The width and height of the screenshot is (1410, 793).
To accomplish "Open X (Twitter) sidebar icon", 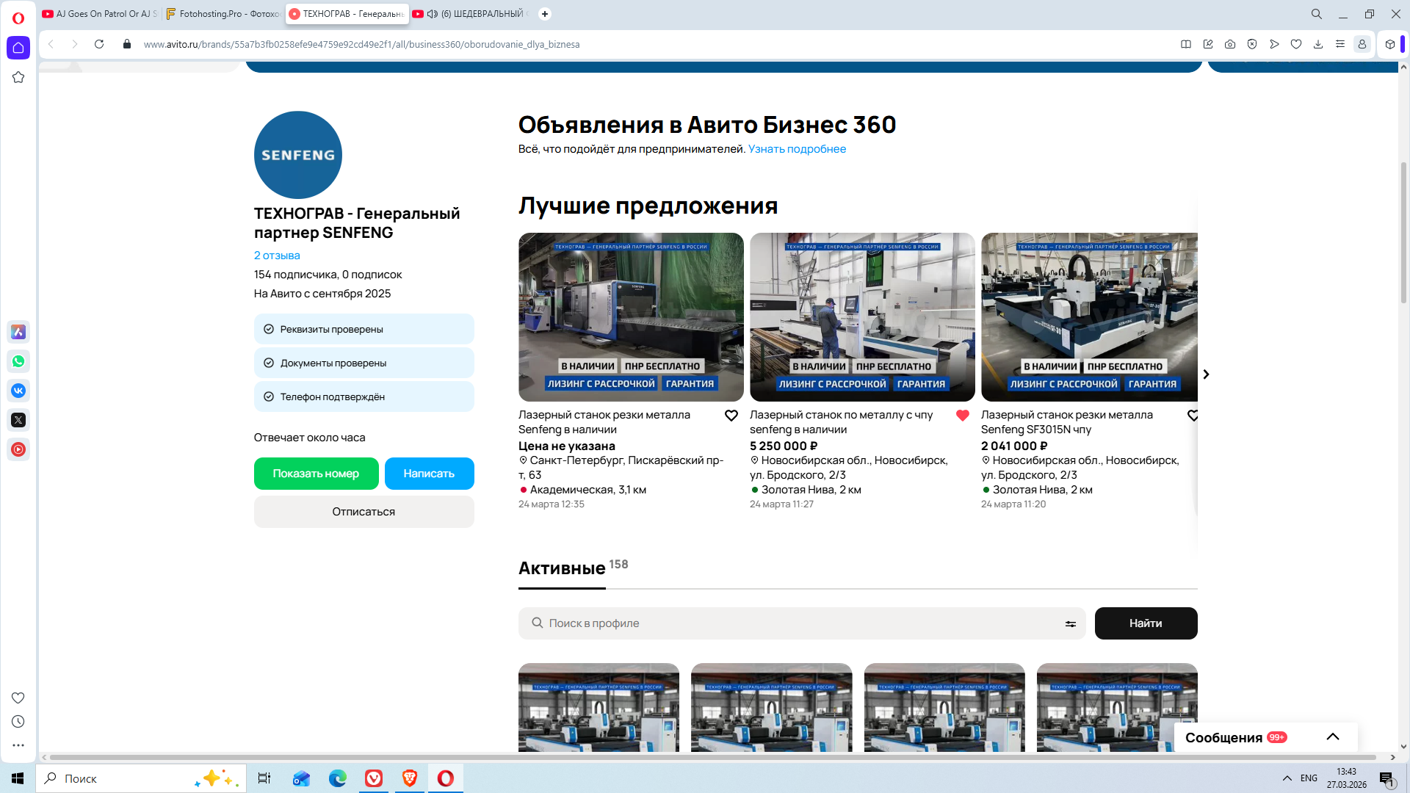I will 18,420.
